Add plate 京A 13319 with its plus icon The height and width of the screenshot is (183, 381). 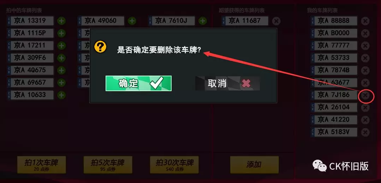tap(61, 21)
